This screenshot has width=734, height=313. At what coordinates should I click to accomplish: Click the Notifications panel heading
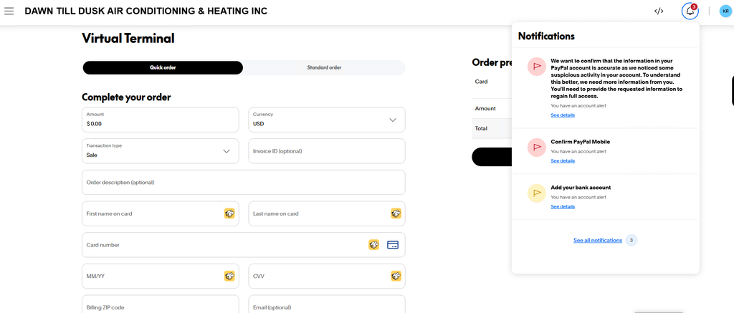click(546, 36)
